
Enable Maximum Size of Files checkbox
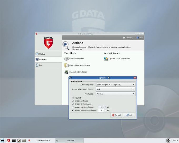(73, 107)
